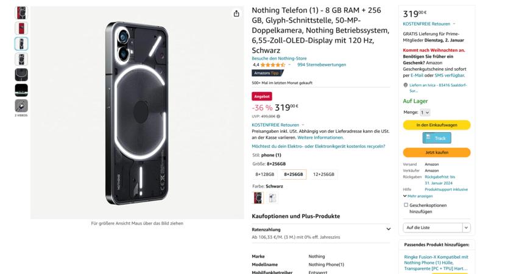Expand Mehr anzeigen details
The height and width of the screenshot is (274, 505).
(418, 196)
